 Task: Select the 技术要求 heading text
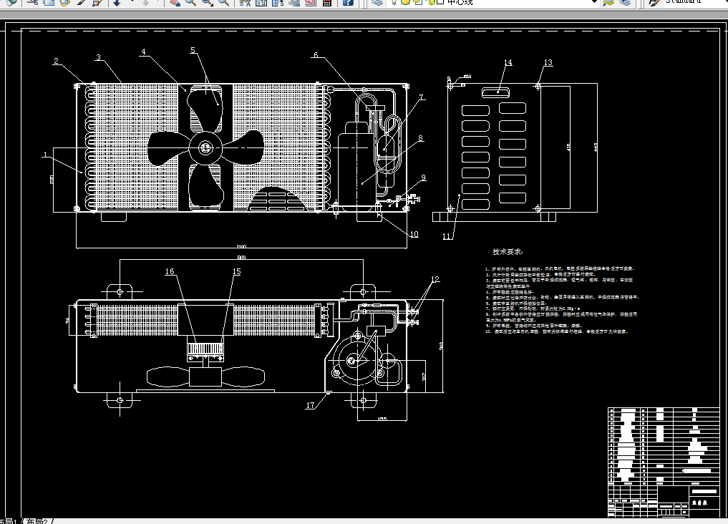pos(508,251)
